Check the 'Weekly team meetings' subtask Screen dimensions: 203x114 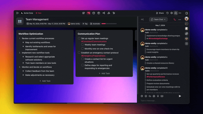pos(82,45)
